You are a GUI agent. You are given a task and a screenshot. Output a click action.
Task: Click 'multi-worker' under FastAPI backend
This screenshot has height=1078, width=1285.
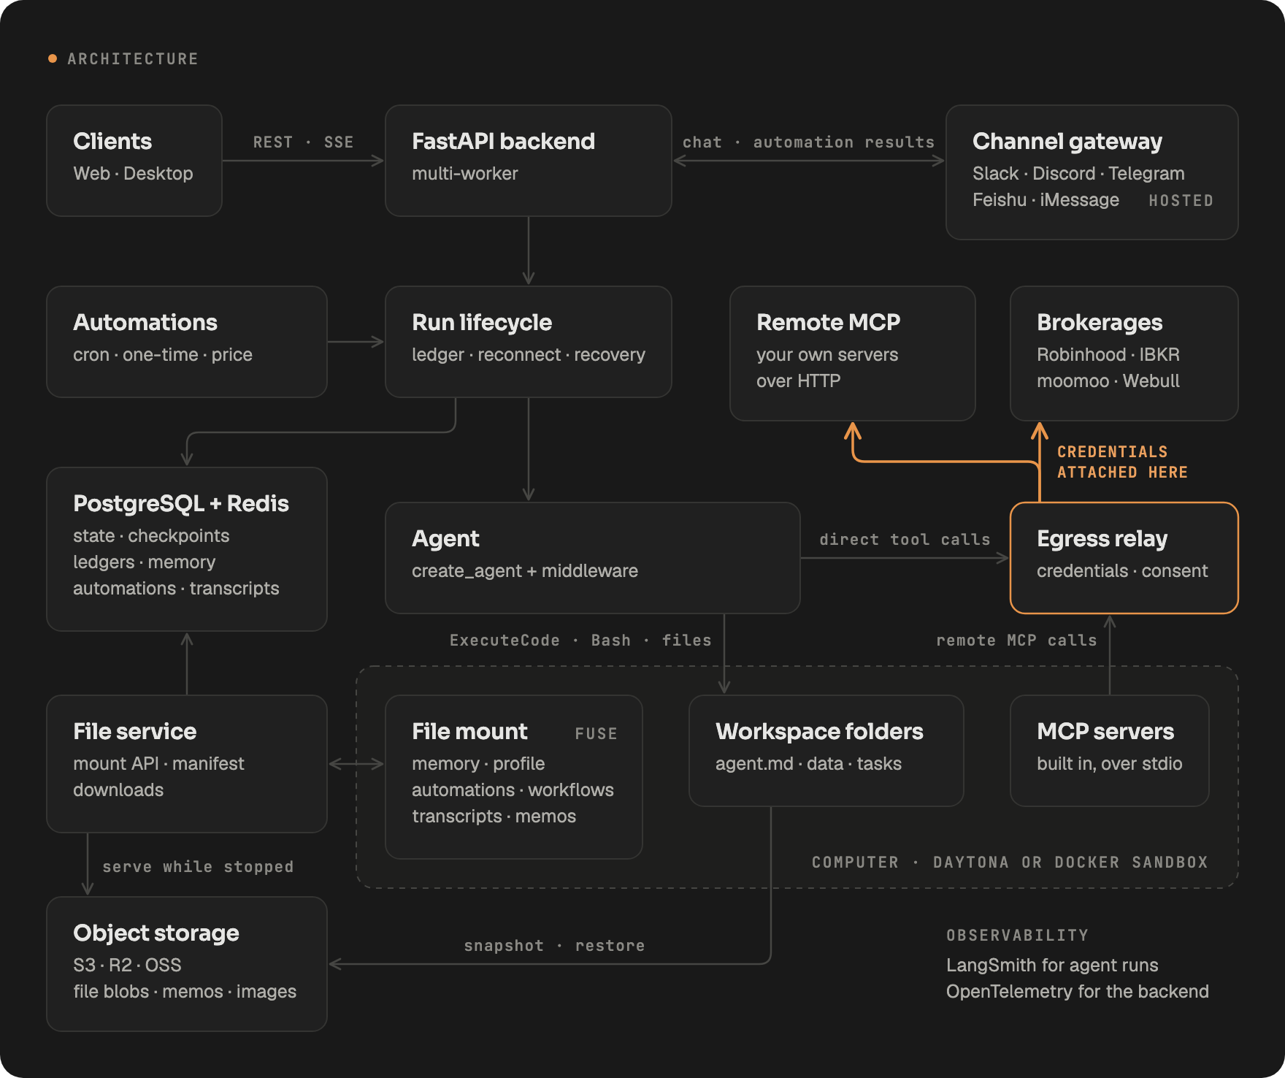pyautogui.click(x=465, y=174)
